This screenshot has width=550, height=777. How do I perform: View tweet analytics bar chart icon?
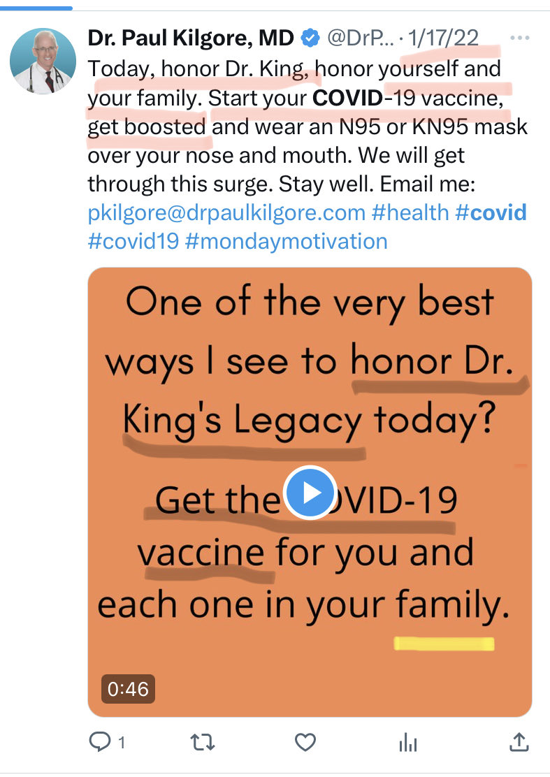[x=408, y=743]
